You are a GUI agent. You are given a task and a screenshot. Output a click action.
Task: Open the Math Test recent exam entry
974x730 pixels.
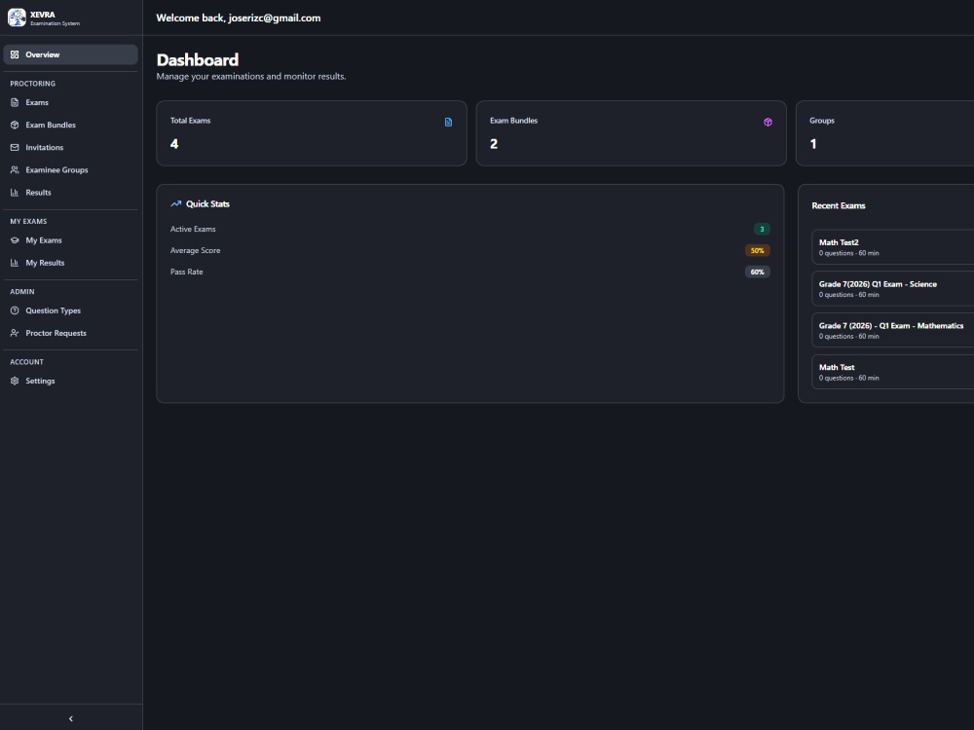tap(892, 372)
